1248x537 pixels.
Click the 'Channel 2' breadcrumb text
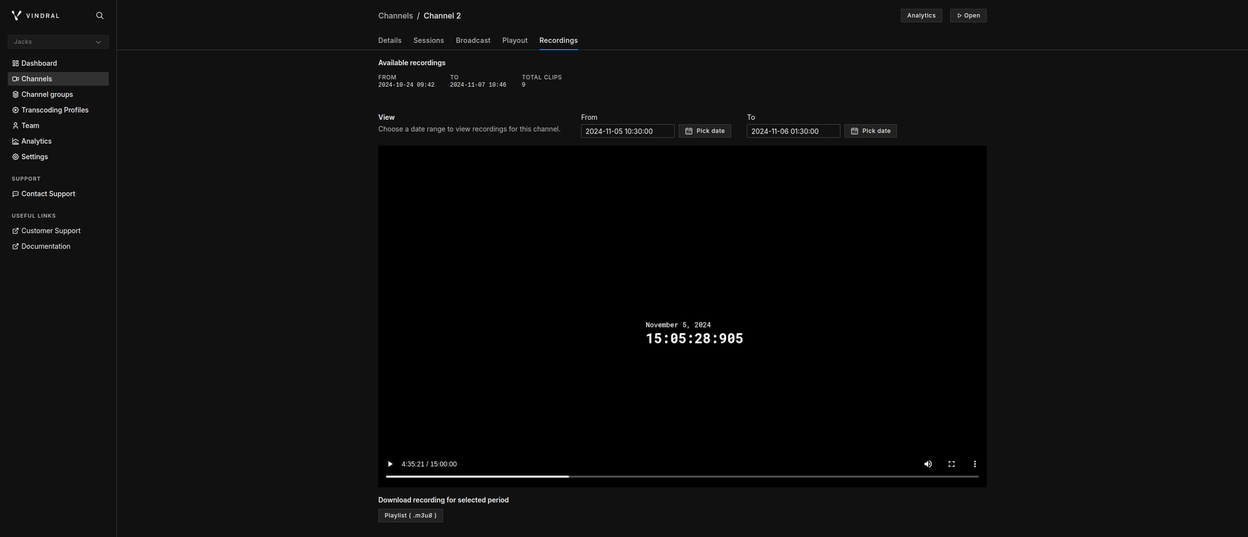442,16
